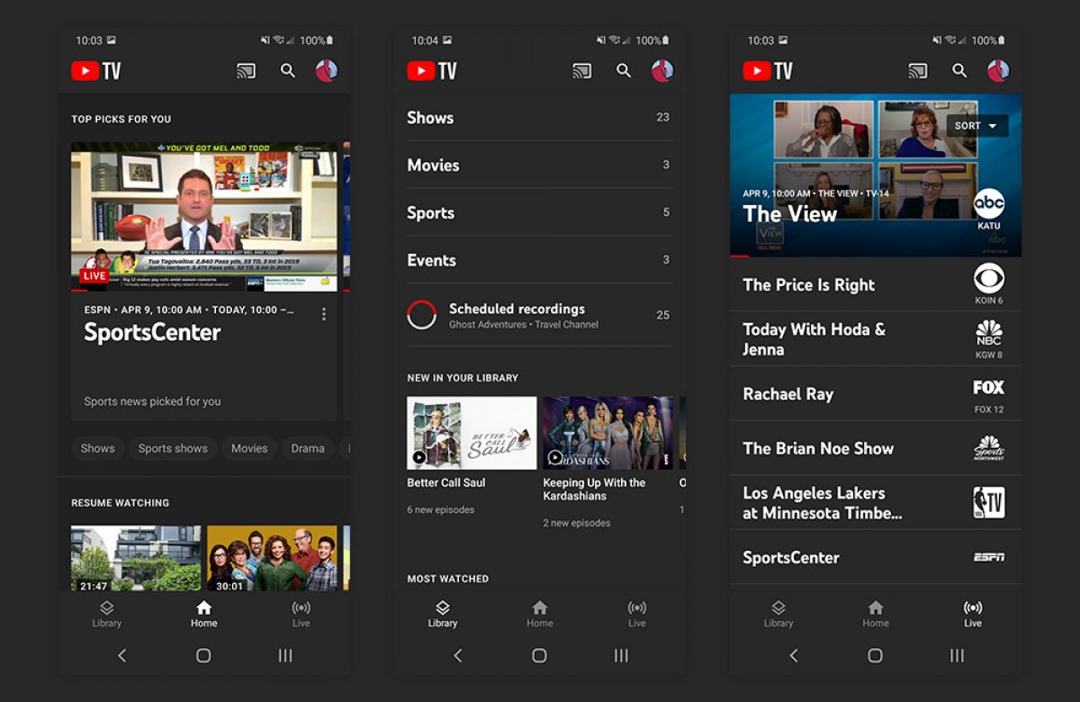Tap the NBC KGW 8 peacock logo
The image size is (1080, 702).
988,333
